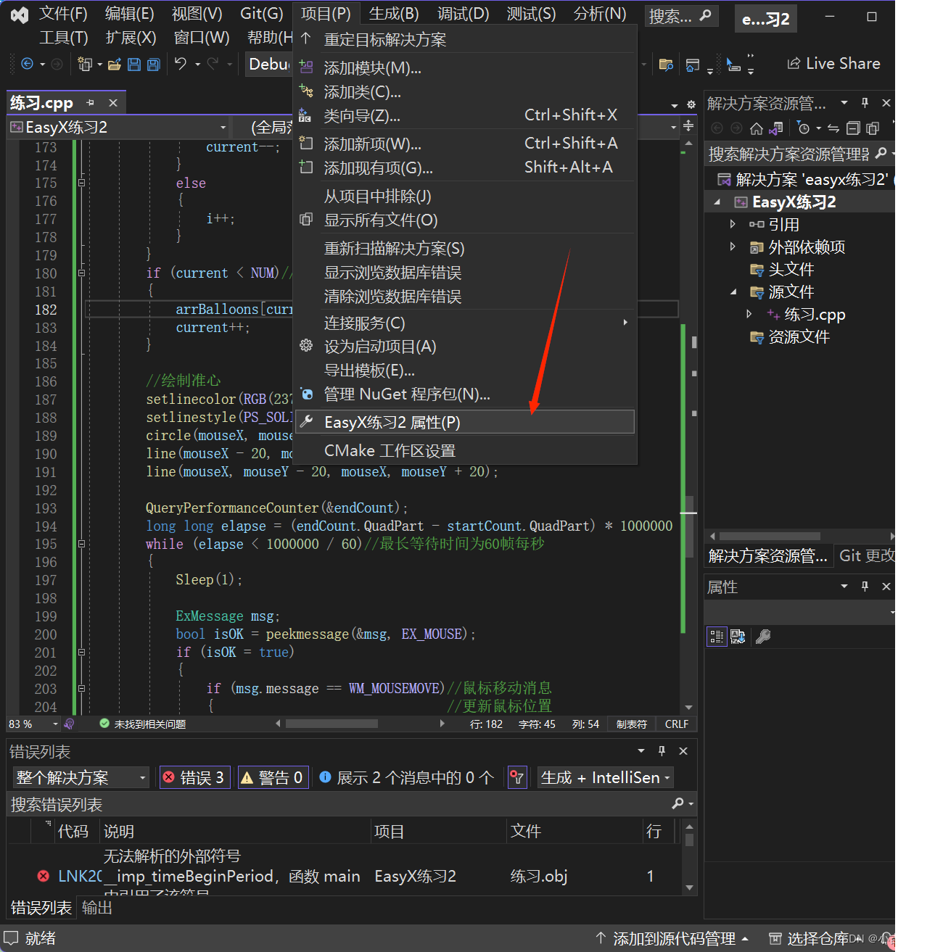Click 未找到相关问题 status indicator
The image size is (935, 952).
click(143, 724)
